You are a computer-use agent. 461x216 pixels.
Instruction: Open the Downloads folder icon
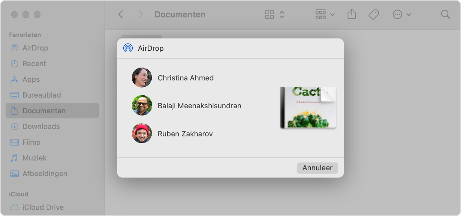pyautogui.click(x=14, y=126)
